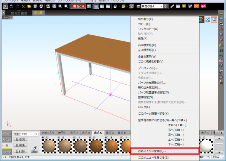Select the arrow pointer tool in viewport
The height and width of the screenshot is (161, 226).
point(214,20)
